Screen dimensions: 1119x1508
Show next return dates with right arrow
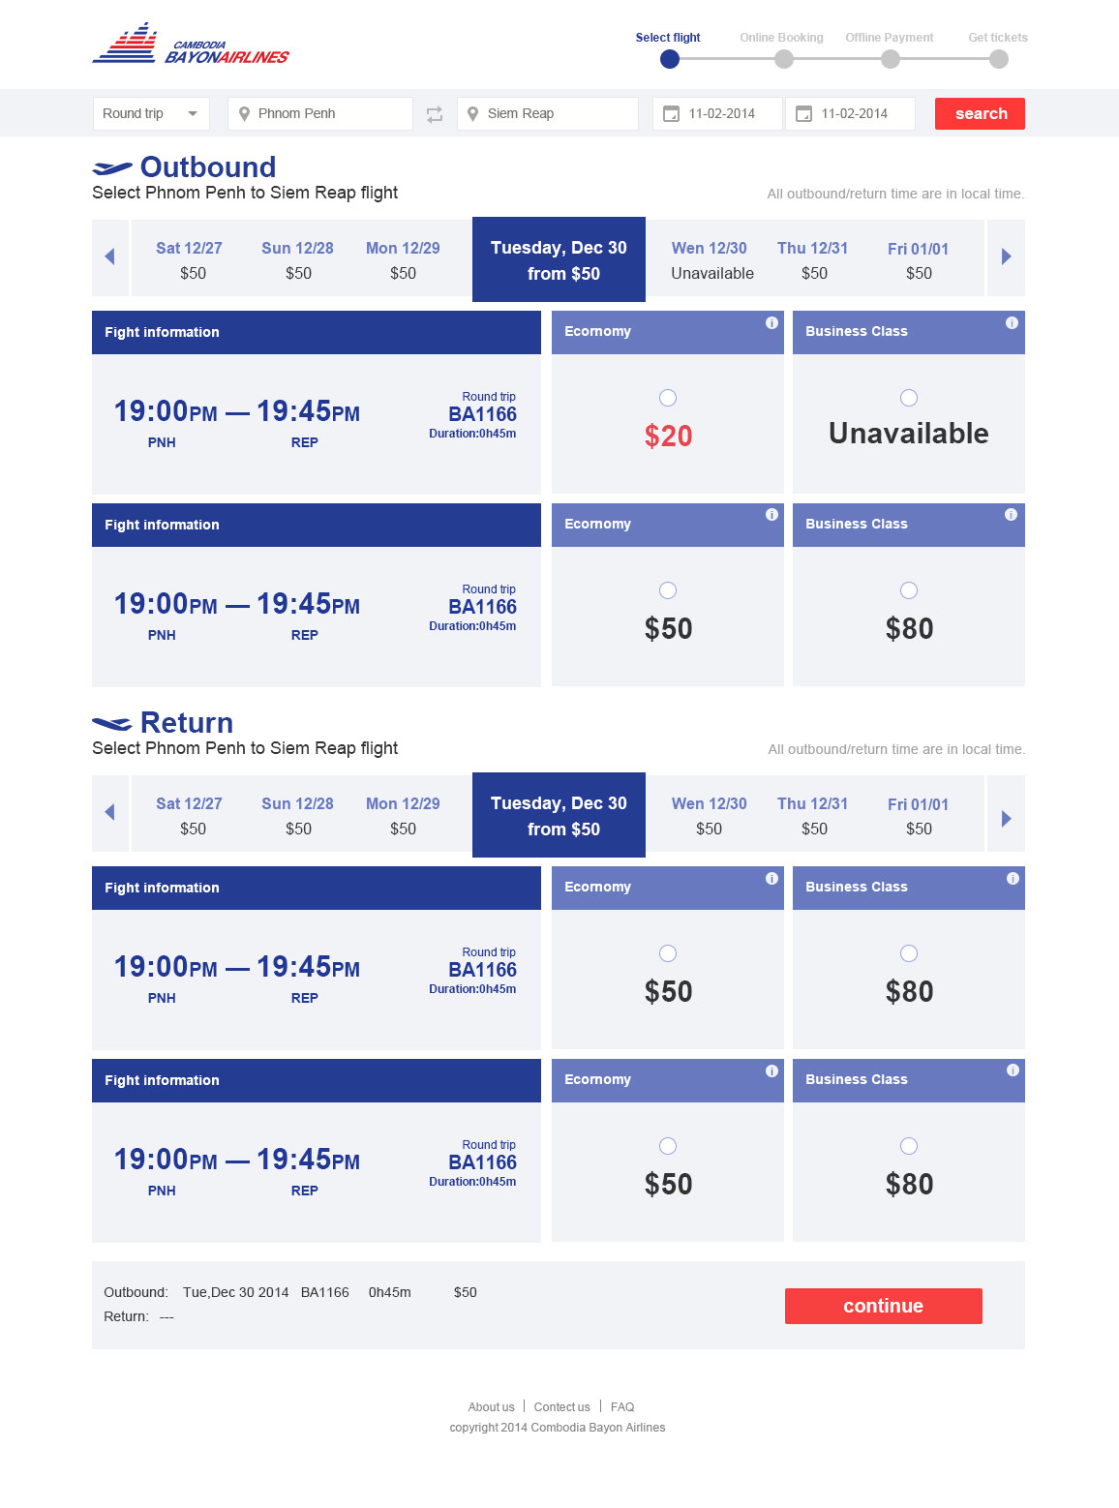click(x=1007, y=818)
